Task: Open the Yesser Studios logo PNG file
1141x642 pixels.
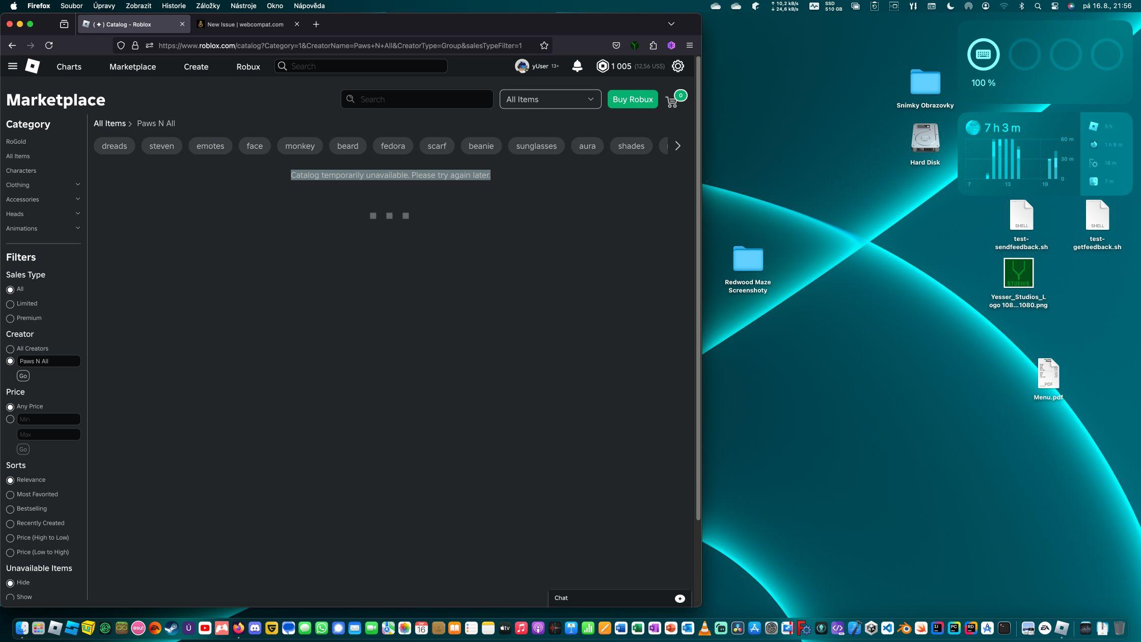Action: point(1018,273)
